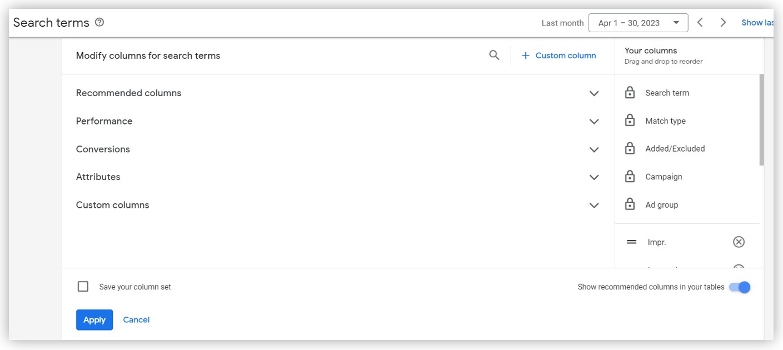Click the previous date range arrow
This screenshot has height=350, width=783.
pos(700,22)
